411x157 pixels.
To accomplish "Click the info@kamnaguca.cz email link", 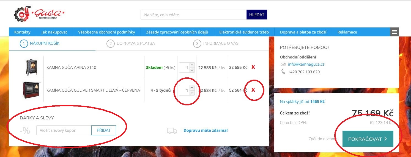I will (306, 64).
